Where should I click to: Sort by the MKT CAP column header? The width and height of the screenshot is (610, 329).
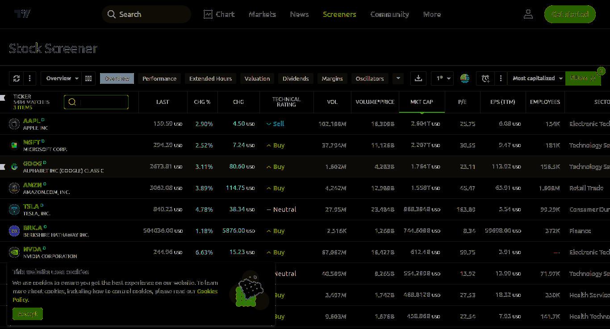(422, 102)
